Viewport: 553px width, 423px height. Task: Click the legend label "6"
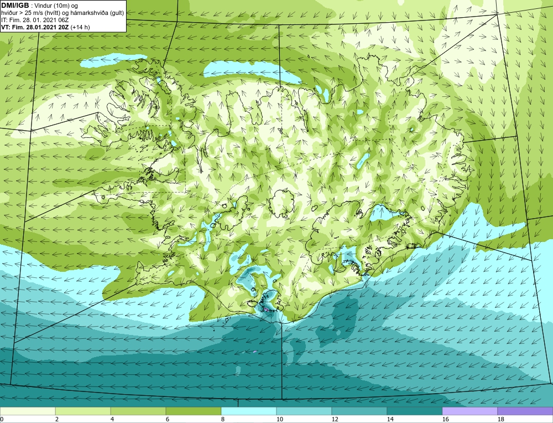[x=168, y=420]
